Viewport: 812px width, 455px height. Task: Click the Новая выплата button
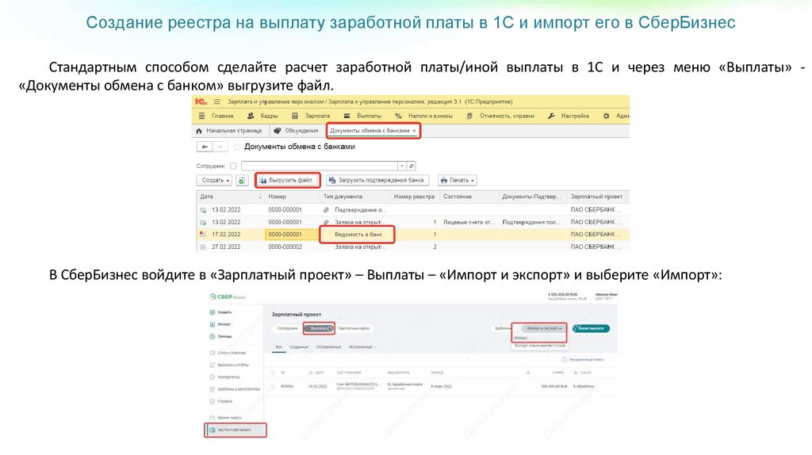pos(591,328)
